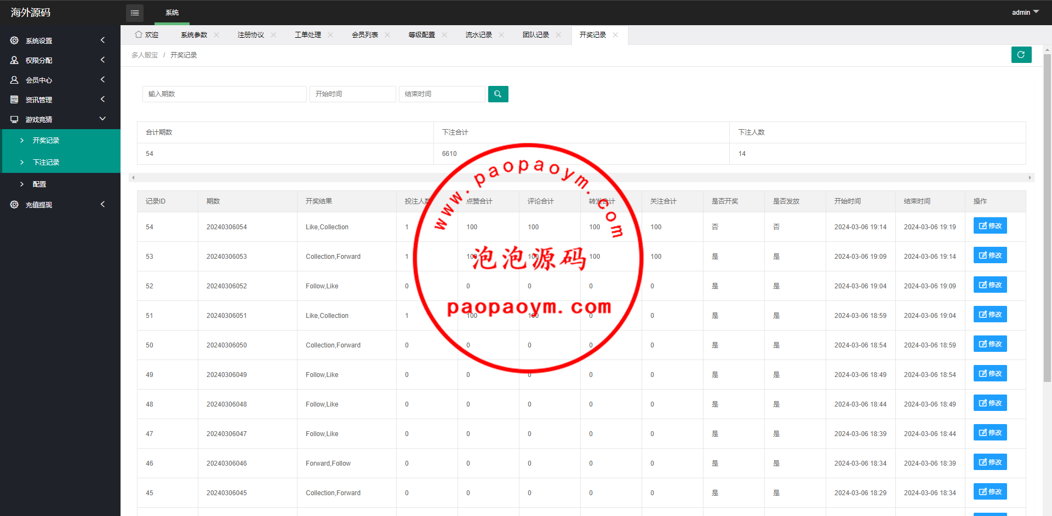Click the 系统设置 gear icon in sidebar
The width and height of the screenshot is (1052, 516).
point(14,40)
